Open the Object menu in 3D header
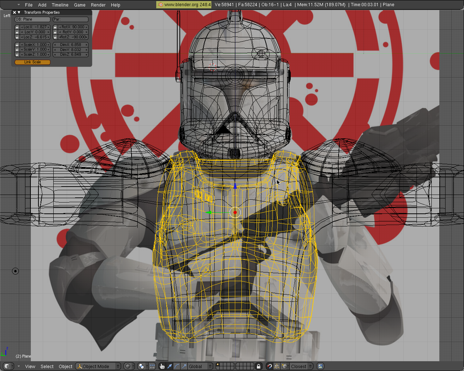 66,366
